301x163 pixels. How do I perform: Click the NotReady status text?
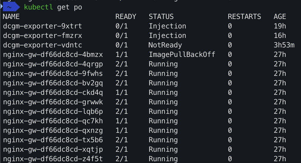[x=165, y=45]
